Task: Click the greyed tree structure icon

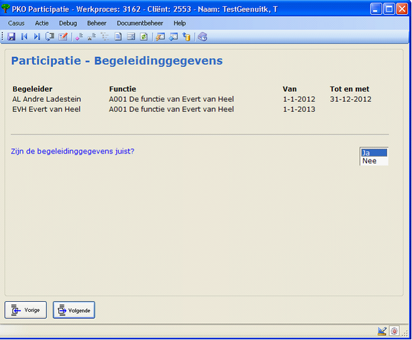Action: pos(105,37)
